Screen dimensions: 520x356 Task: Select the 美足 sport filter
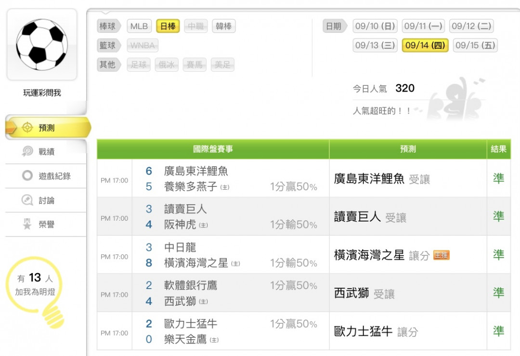click(x=222, y=65)
